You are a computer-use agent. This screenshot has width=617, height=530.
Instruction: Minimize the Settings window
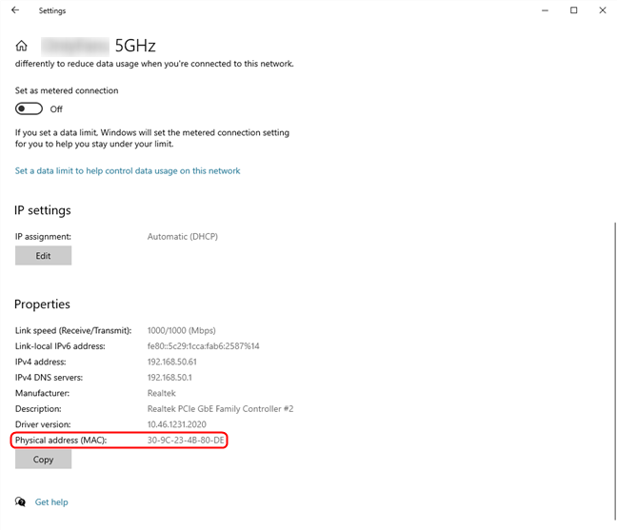tap(545, 10)
